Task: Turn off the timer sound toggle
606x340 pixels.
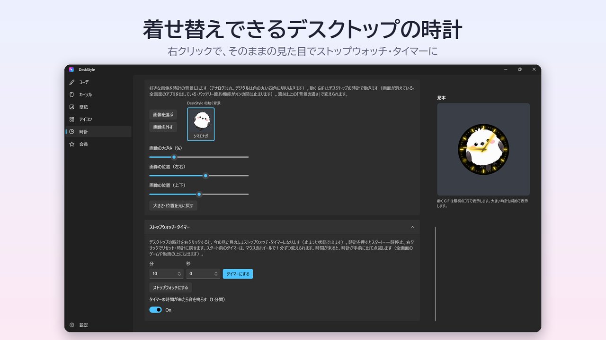Action: tap(155, 310)
